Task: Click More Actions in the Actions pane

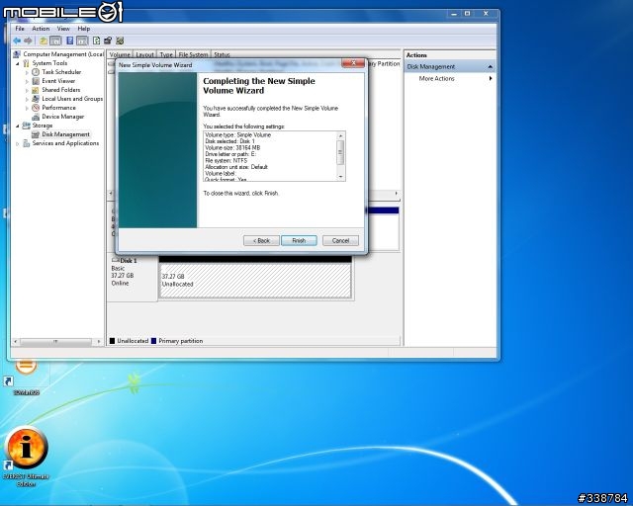Action: pos(436,78)
